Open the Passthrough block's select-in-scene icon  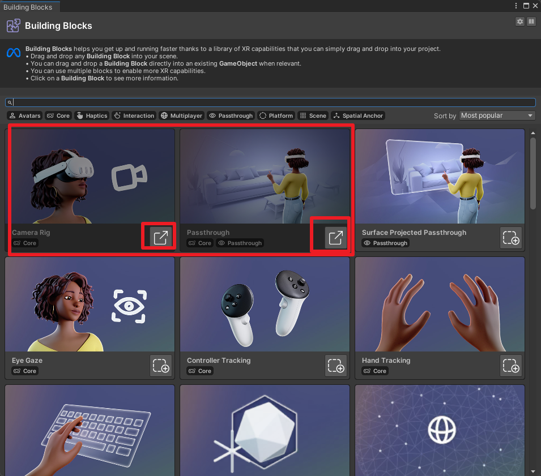(336, 238)
